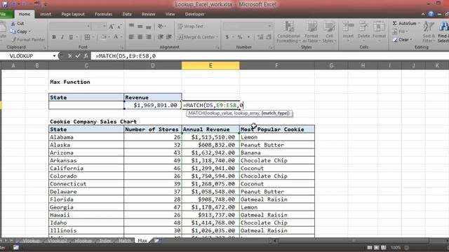Viewport: 449px width, 252px height.
Task: Expand the Font dialog launcher
Action: [x=121, y=48]
